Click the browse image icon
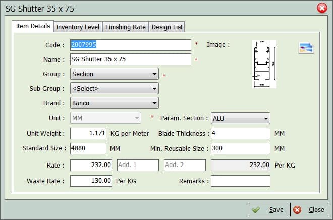333x220 pixels. 306,48
